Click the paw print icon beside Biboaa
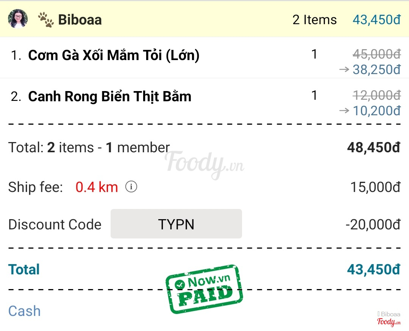Screen dimensions: 409x331 46,20
